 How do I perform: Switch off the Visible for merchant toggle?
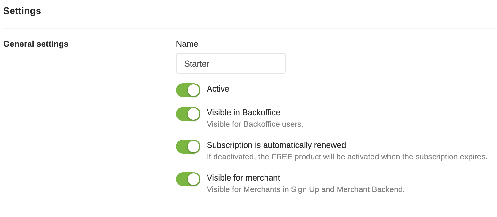pyautogui.click(x=188, y=179)
